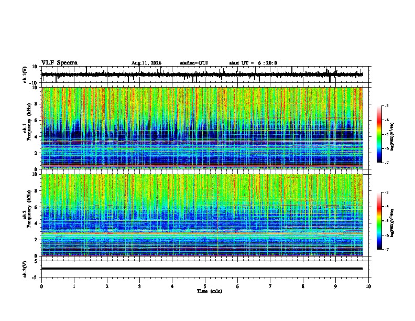Image resolution: width=415 pixels, height=321 pixels.
Task: Click the 'ch.3(V)' axis label
Action: [x=25, y=269]
